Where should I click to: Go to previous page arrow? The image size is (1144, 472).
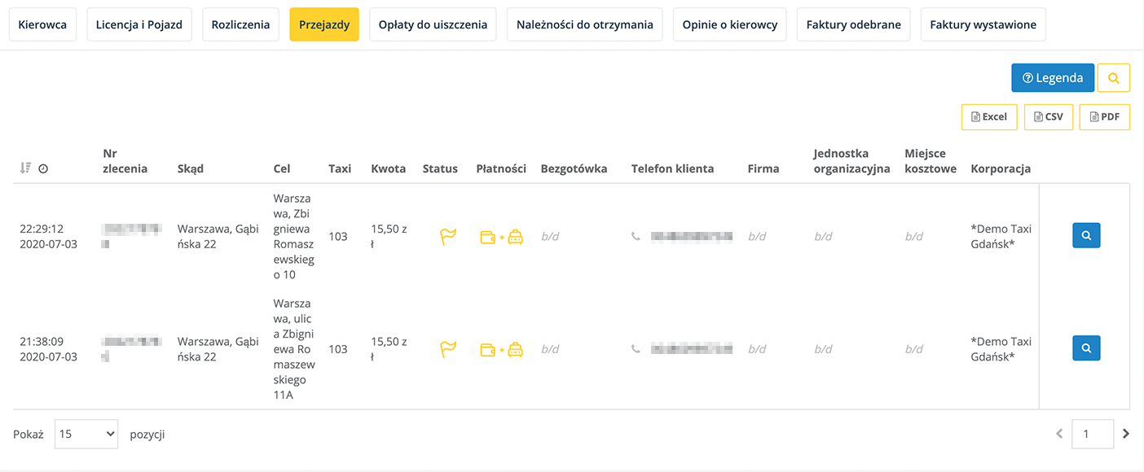pos(1059,434)
